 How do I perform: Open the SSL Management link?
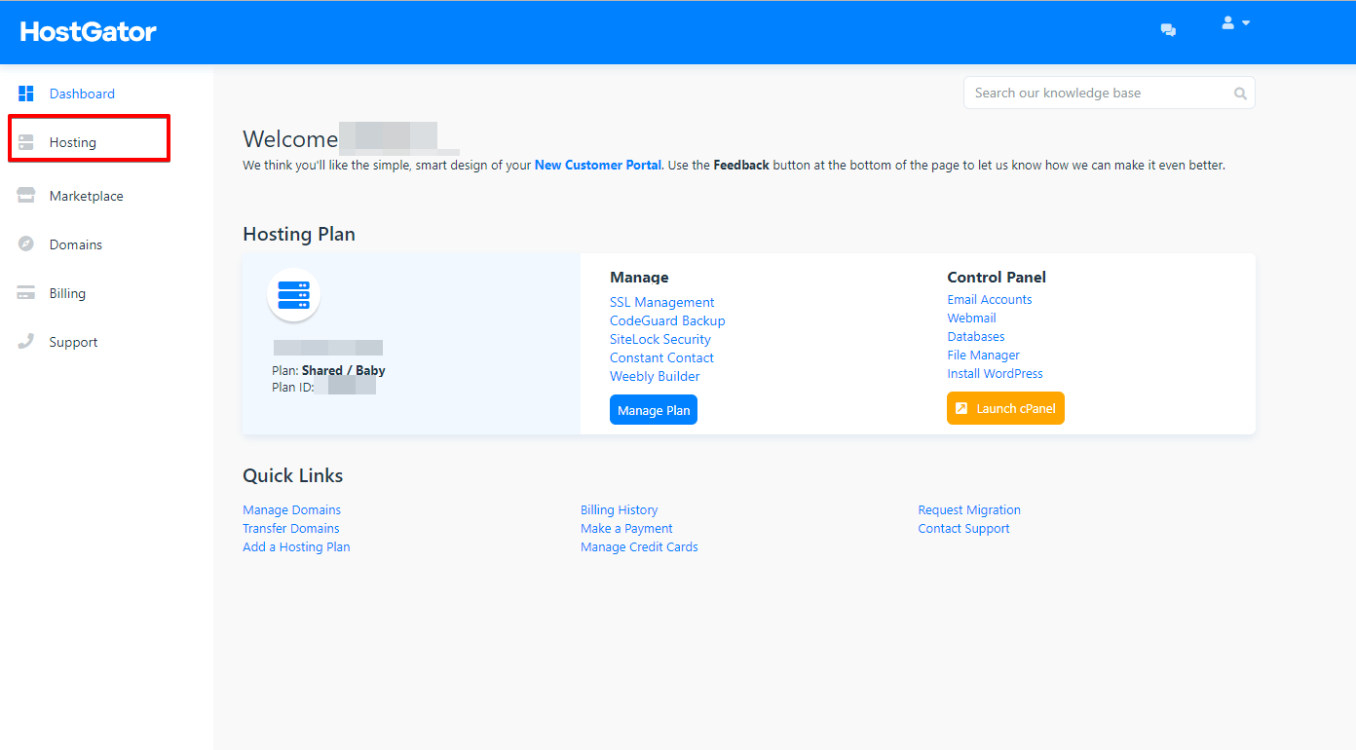tap(662, 302)
